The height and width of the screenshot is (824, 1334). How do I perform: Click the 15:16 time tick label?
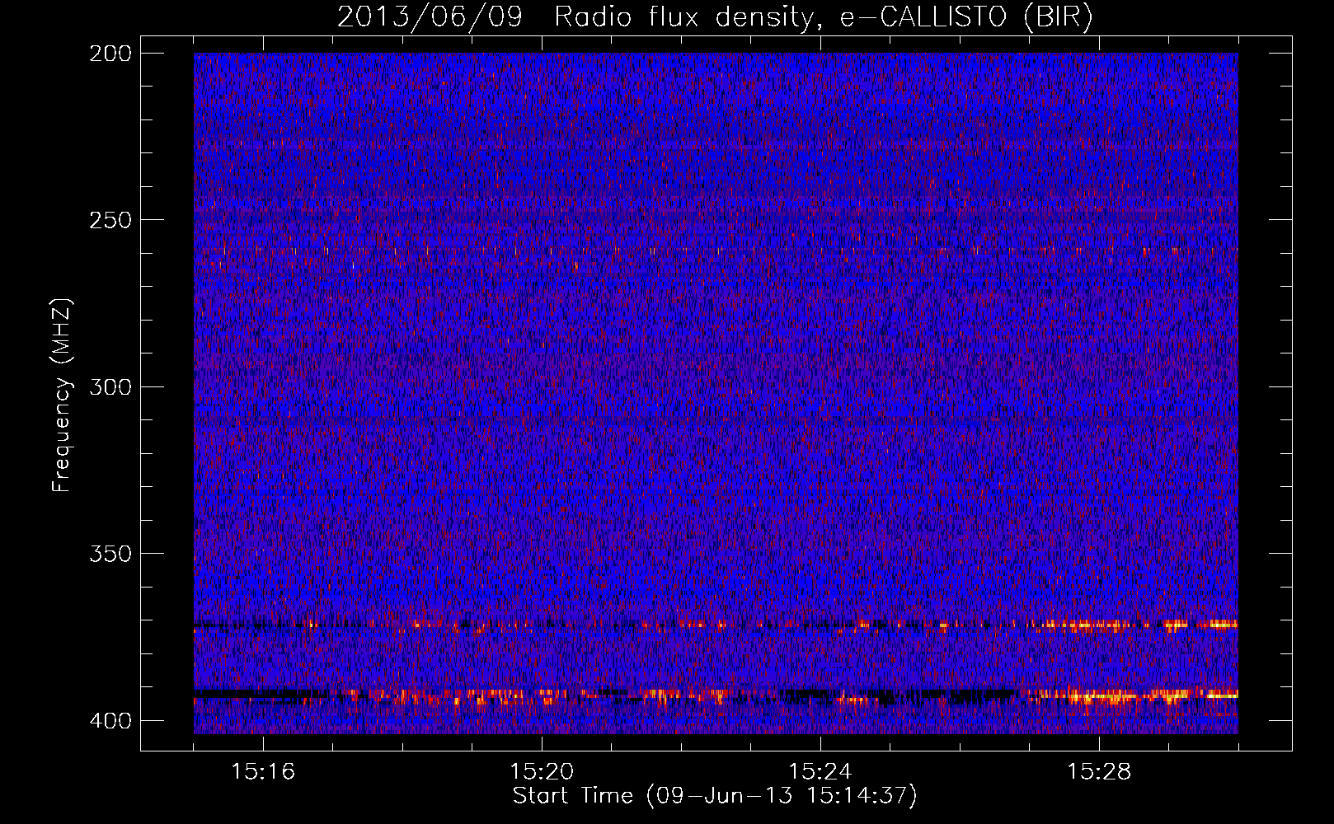pyautogui.click(x=263, y=772)
